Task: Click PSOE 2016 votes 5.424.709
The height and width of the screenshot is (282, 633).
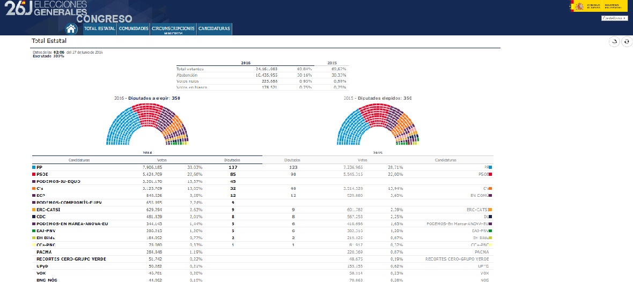Action: pos(152,174)
